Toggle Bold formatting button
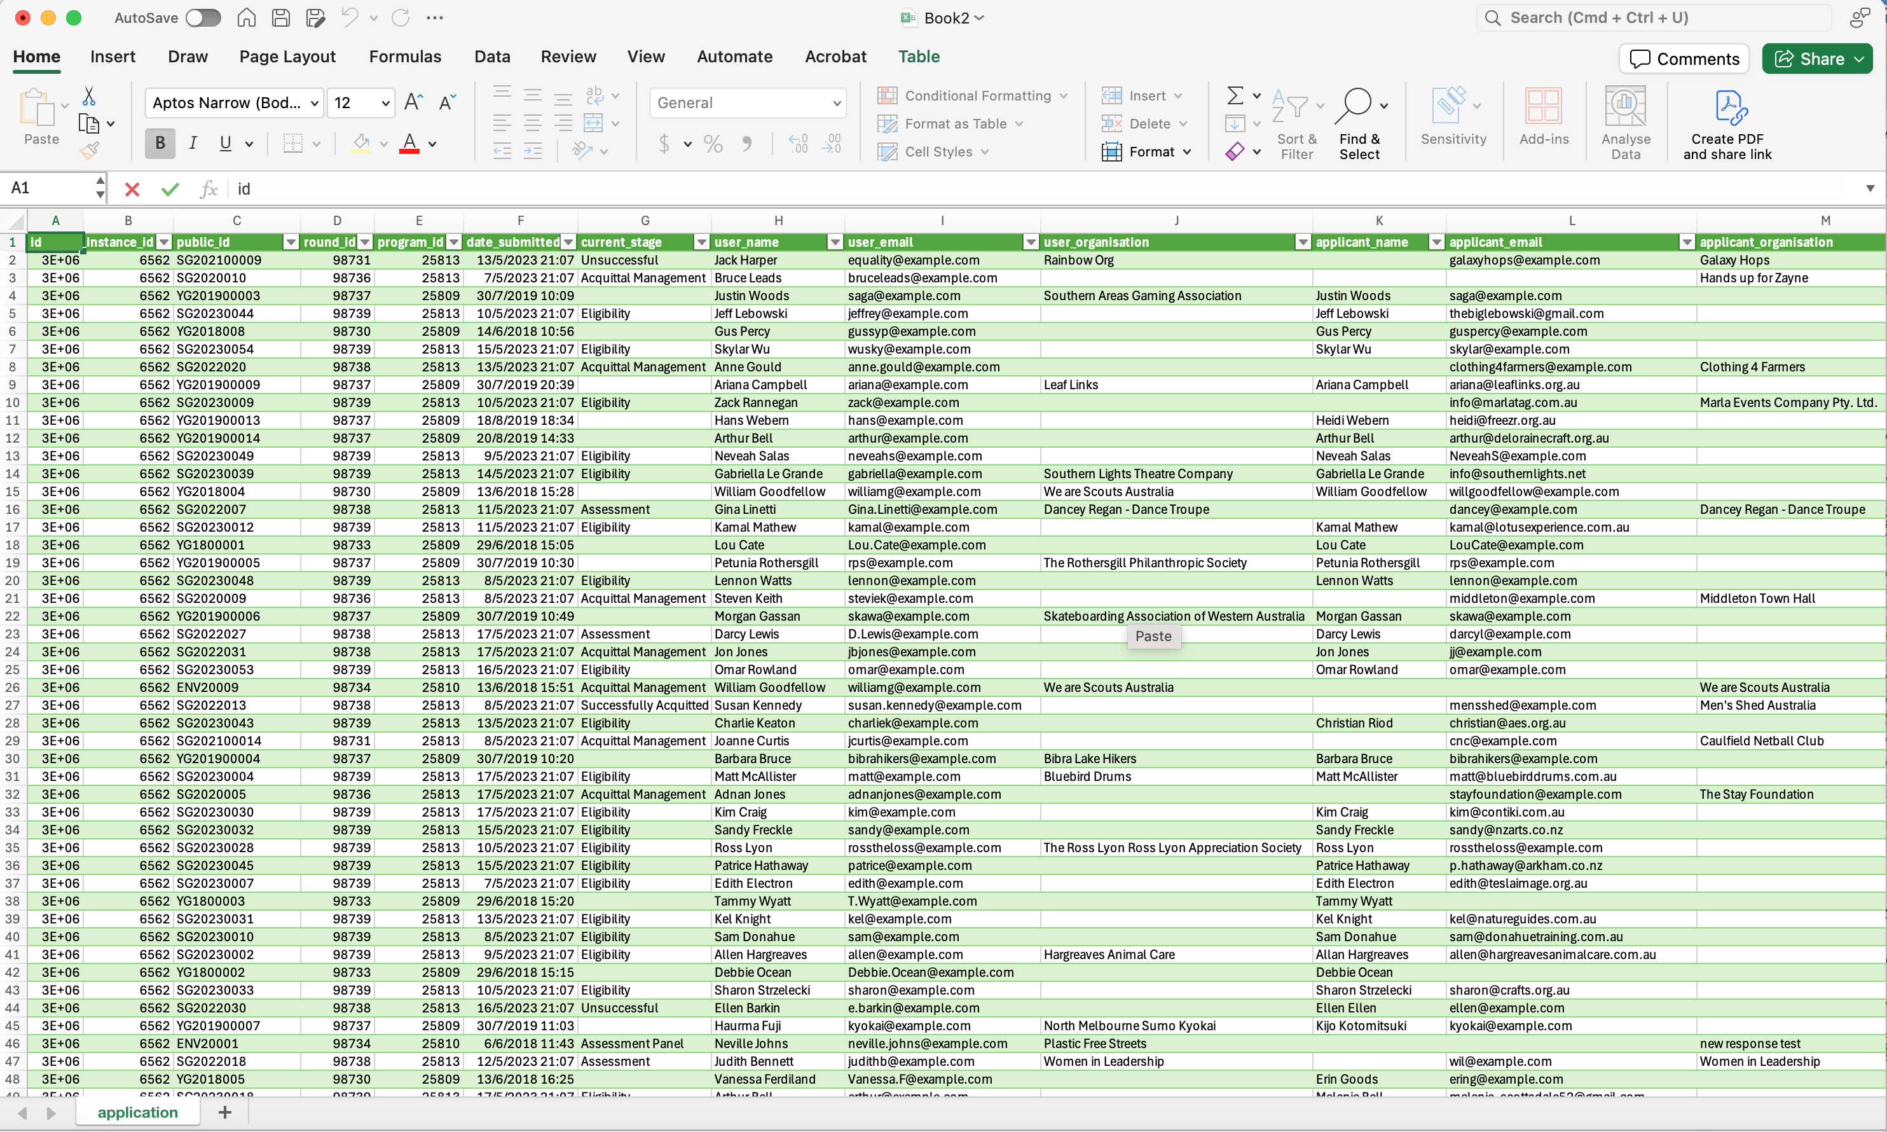The height and width of the screenshot is (1132, 1887). (x=160, y=143)
